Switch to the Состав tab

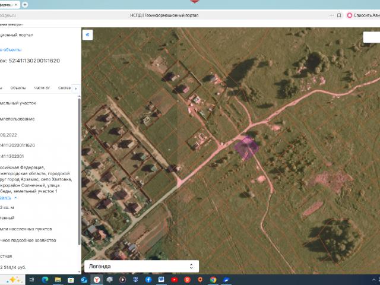click(x=64, y=88)
